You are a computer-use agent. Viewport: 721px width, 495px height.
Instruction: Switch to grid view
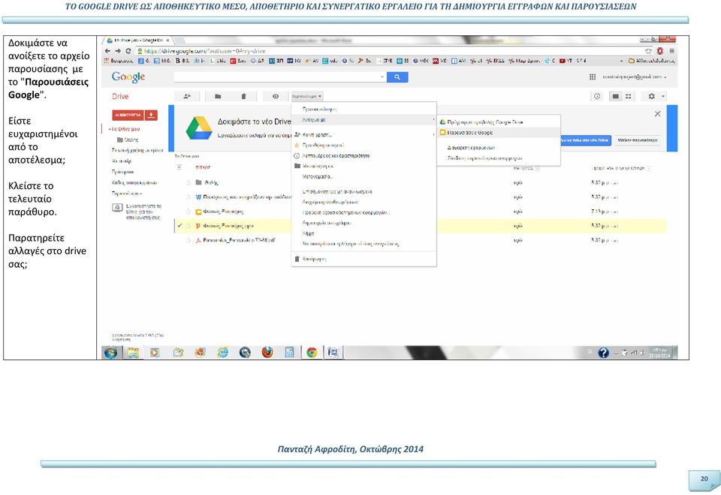pos(628,96)
